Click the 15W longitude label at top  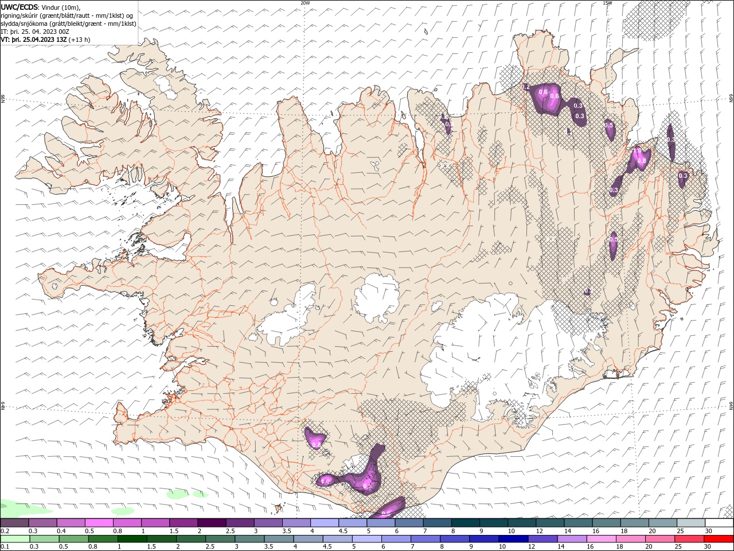[x=607, y=3]
